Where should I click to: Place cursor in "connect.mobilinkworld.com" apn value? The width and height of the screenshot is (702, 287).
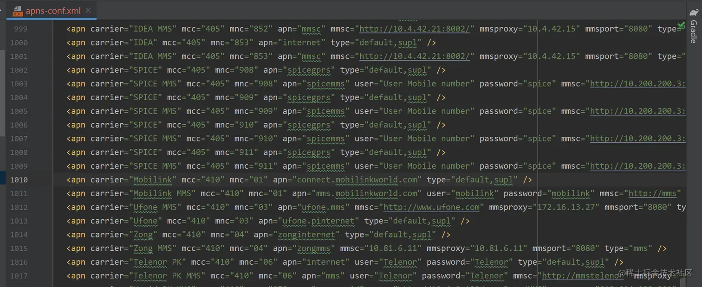[x=357, y=179]
